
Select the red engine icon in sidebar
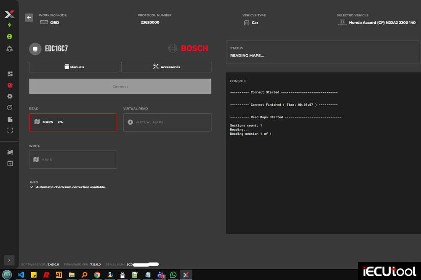10,85
